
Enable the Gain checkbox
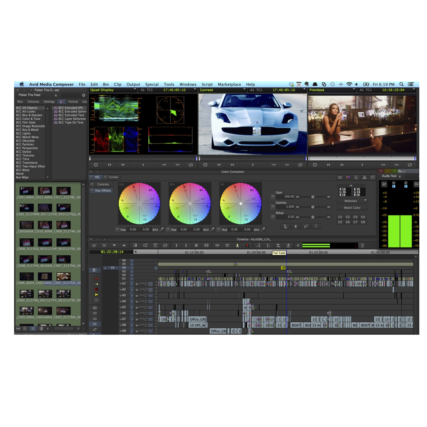coord(273,196)
